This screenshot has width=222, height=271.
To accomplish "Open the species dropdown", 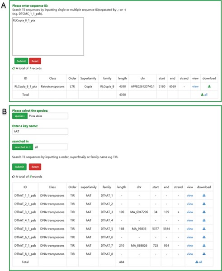I will point(20,116).
